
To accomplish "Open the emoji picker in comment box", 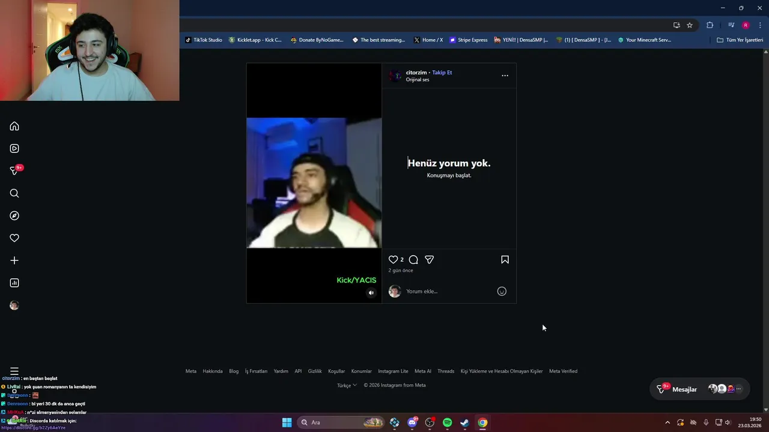I will [x=502, y=291].
